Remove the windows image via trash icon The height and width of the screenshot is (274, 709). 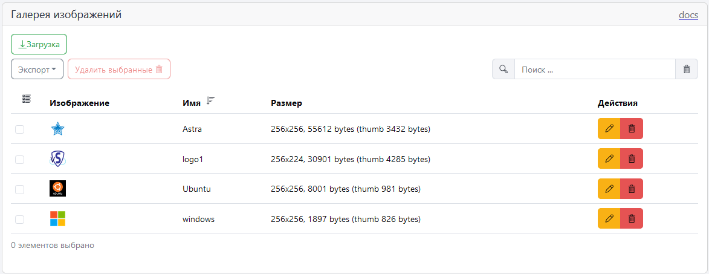tap(632, 218)
